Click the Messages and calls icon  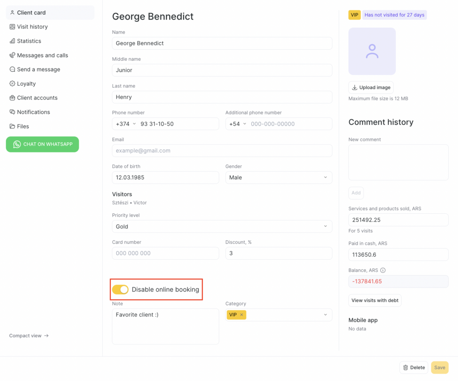[13, 55]
